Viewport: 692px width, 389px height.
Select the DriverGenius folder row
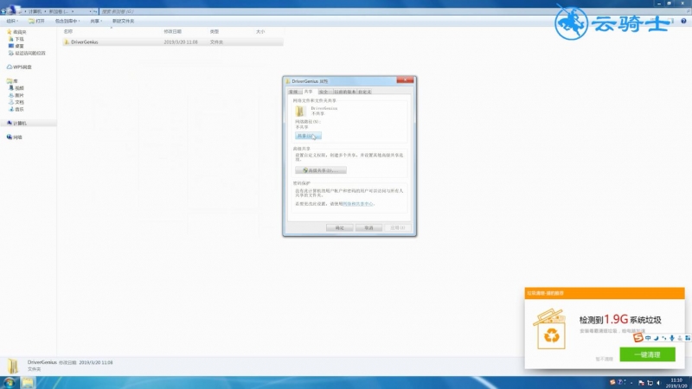[172, 41]
